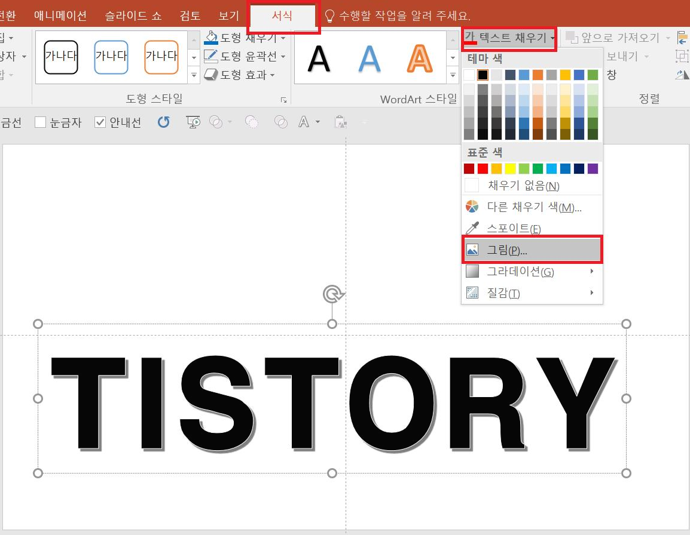Pick the orange theme color swatch
This screenshot has width=690, height=535.
click(538, 75)
